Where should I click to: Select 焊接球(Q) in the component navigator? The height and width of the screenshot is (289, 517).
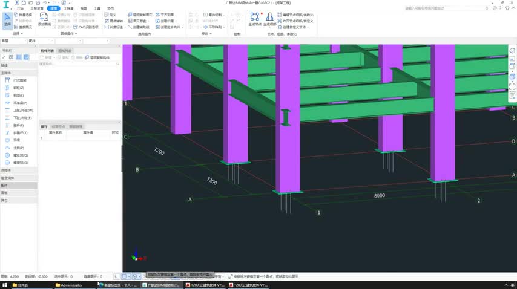pyautogui.click(x=16, y=163)
